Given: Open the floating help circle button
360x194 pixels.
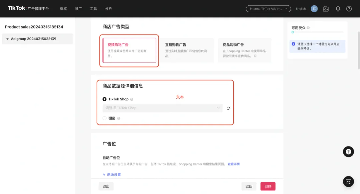Looking at the screenshot, I should [348, 152].
